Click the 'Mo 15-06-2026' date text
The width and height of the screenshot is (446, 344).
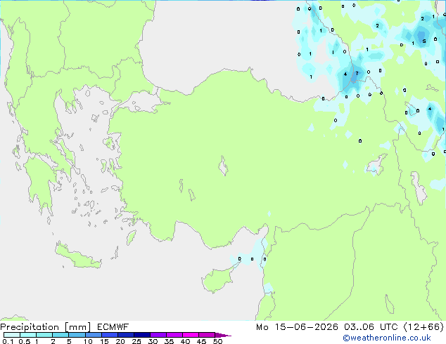(x=297, y=327)
